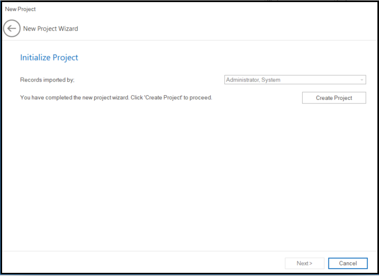Select the 'New Project Wizard' header text
The width and height of the screenshot is (379, 276).
50,29
